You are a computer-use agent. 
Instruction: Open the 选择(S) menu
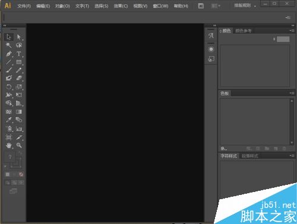(102, 6)
